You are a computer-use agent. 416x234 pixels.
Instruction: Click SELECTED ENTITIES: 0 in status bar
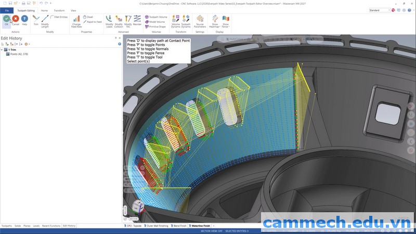point(237,231)
